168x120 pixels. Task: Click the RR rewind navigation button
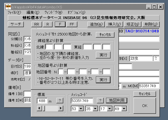[x=36, y=24]
